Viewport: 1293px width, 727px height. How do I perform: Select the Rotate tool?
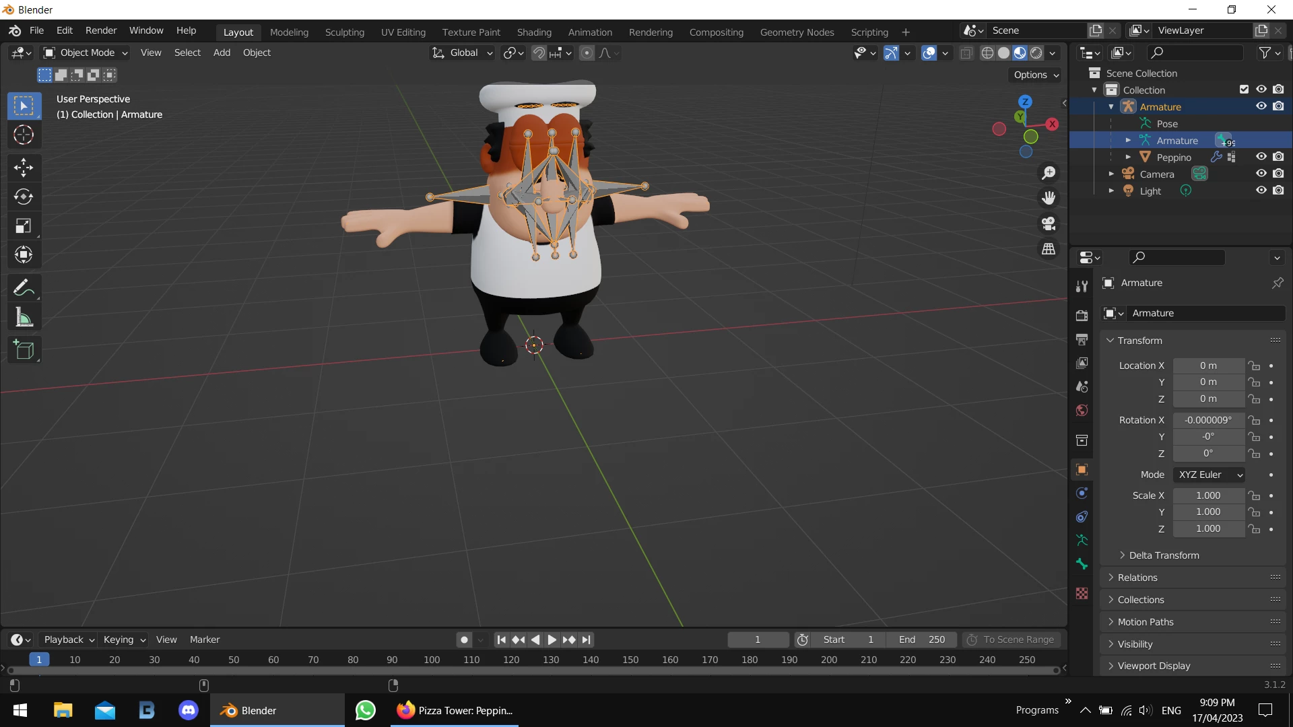[x=24, y=197]
